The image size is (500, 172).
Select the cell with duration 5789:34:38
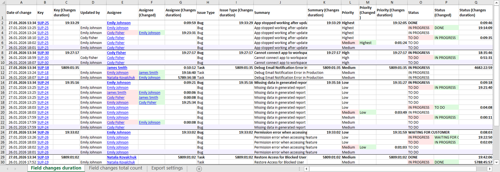181,78
